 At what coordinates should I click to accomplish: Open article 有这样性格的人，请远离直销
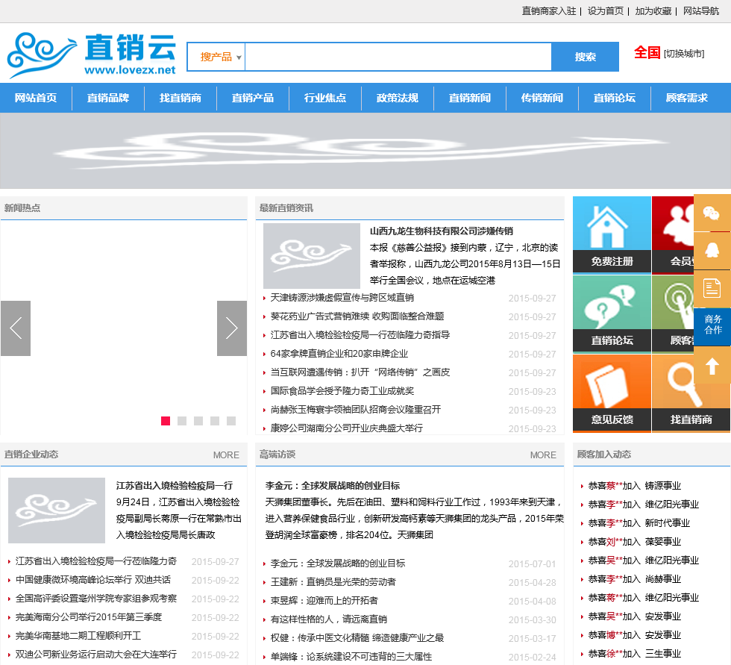[x=329, y=619]
